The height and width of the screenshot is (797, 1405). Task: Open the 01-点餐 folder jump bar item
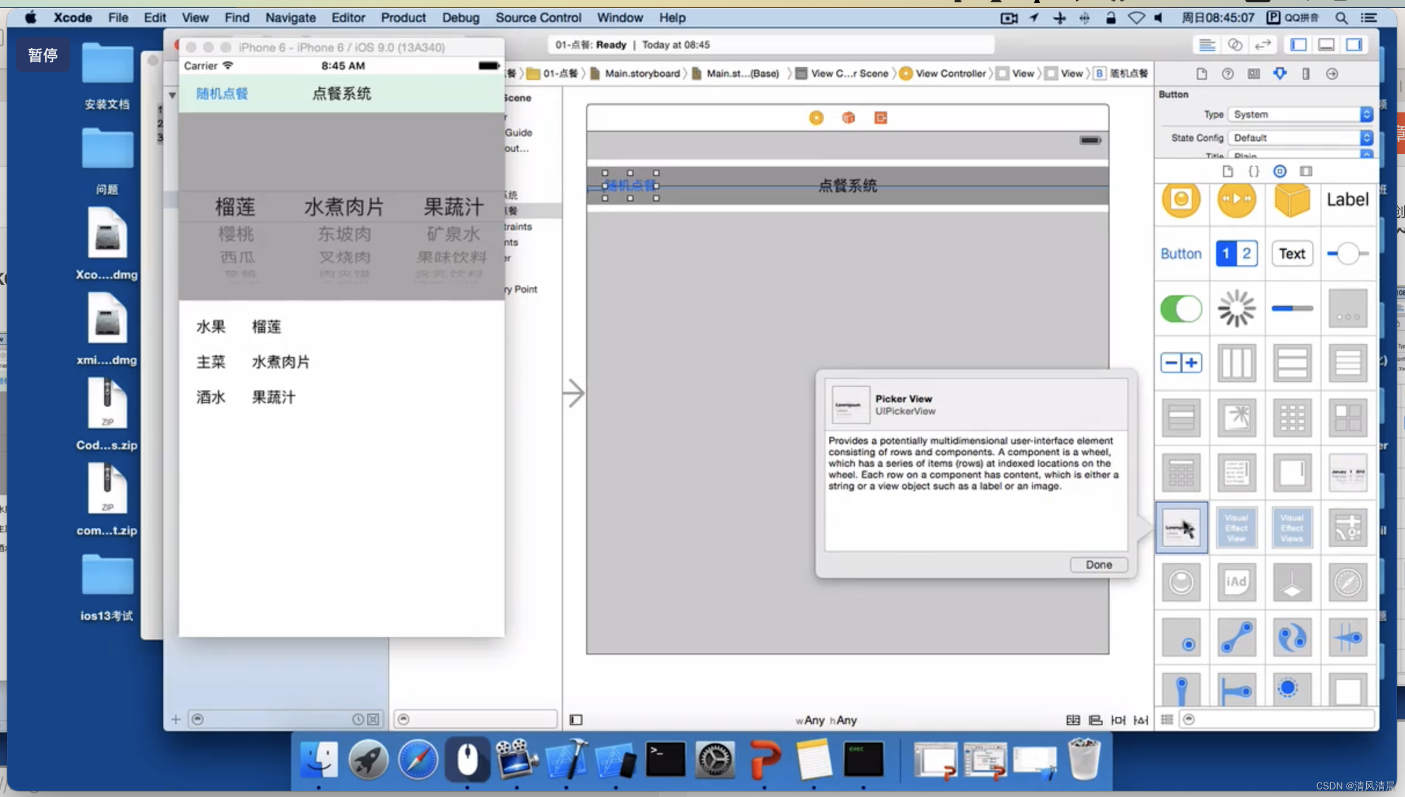click(x=553, y=74)
